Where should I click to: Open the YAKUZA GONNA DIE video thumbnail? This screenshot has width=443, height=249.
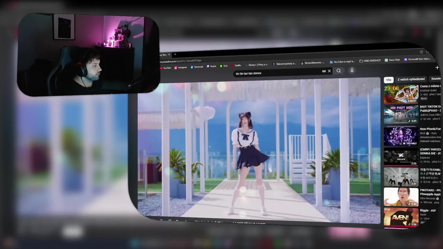(x=401, y=156)
